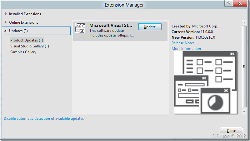Viewport: 250px width, 141px height.
Task: Expand the Installed Extensions arrow
Action: coord(6,14)
